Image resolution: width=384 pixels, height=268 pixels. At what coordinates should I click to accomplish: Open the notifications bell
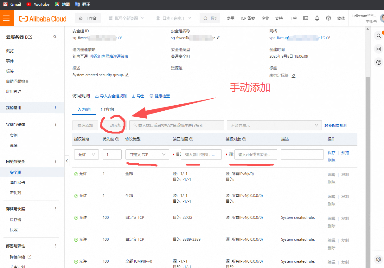317,18
